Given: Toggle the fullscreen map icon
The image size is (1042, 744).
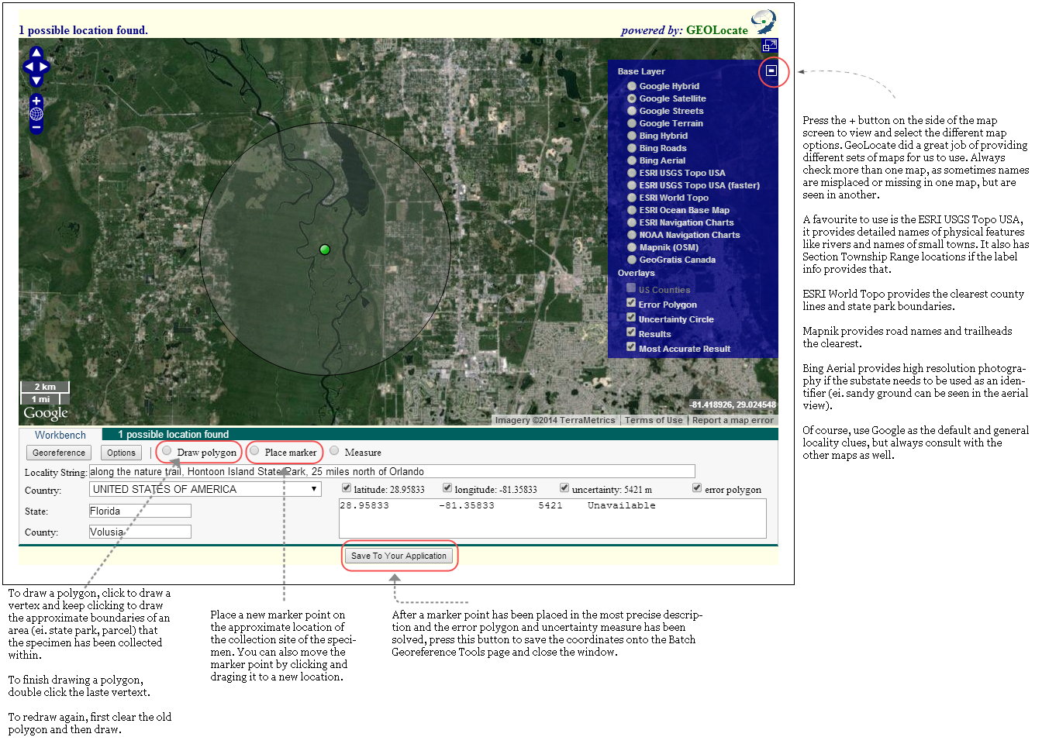Looking at the screenshot, I should (770, 45).
